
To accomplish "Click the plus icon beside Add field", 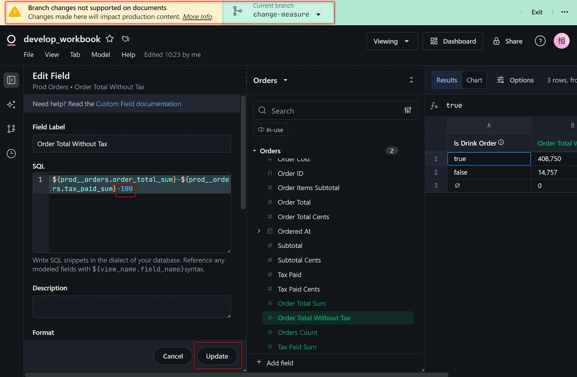I will [259, 362].
